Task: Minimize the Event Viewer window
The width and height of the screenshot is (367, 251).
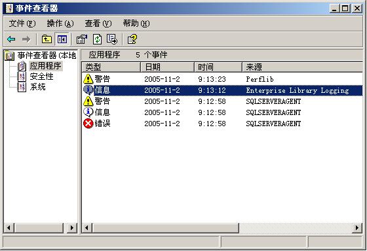Action: 334,8
